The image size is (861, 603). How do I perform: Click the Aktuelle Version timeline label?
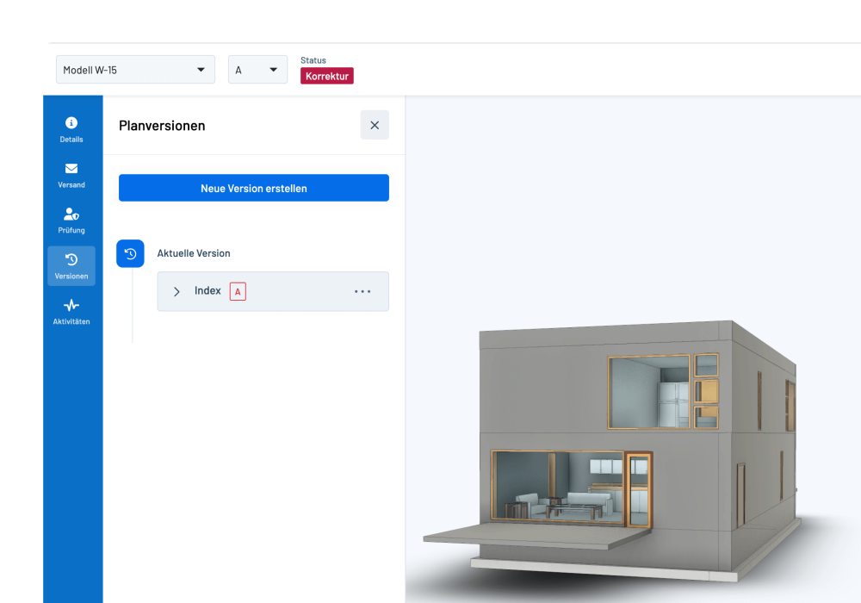194,254
